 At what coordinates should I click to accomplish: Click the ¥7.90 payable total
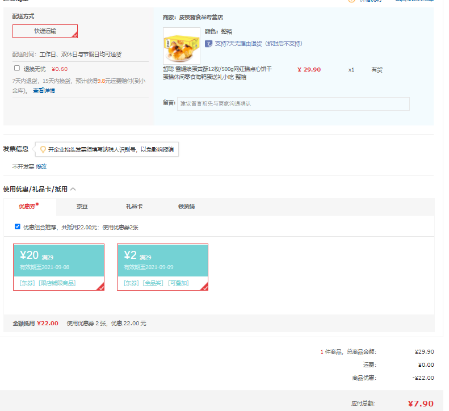[421, 404]
